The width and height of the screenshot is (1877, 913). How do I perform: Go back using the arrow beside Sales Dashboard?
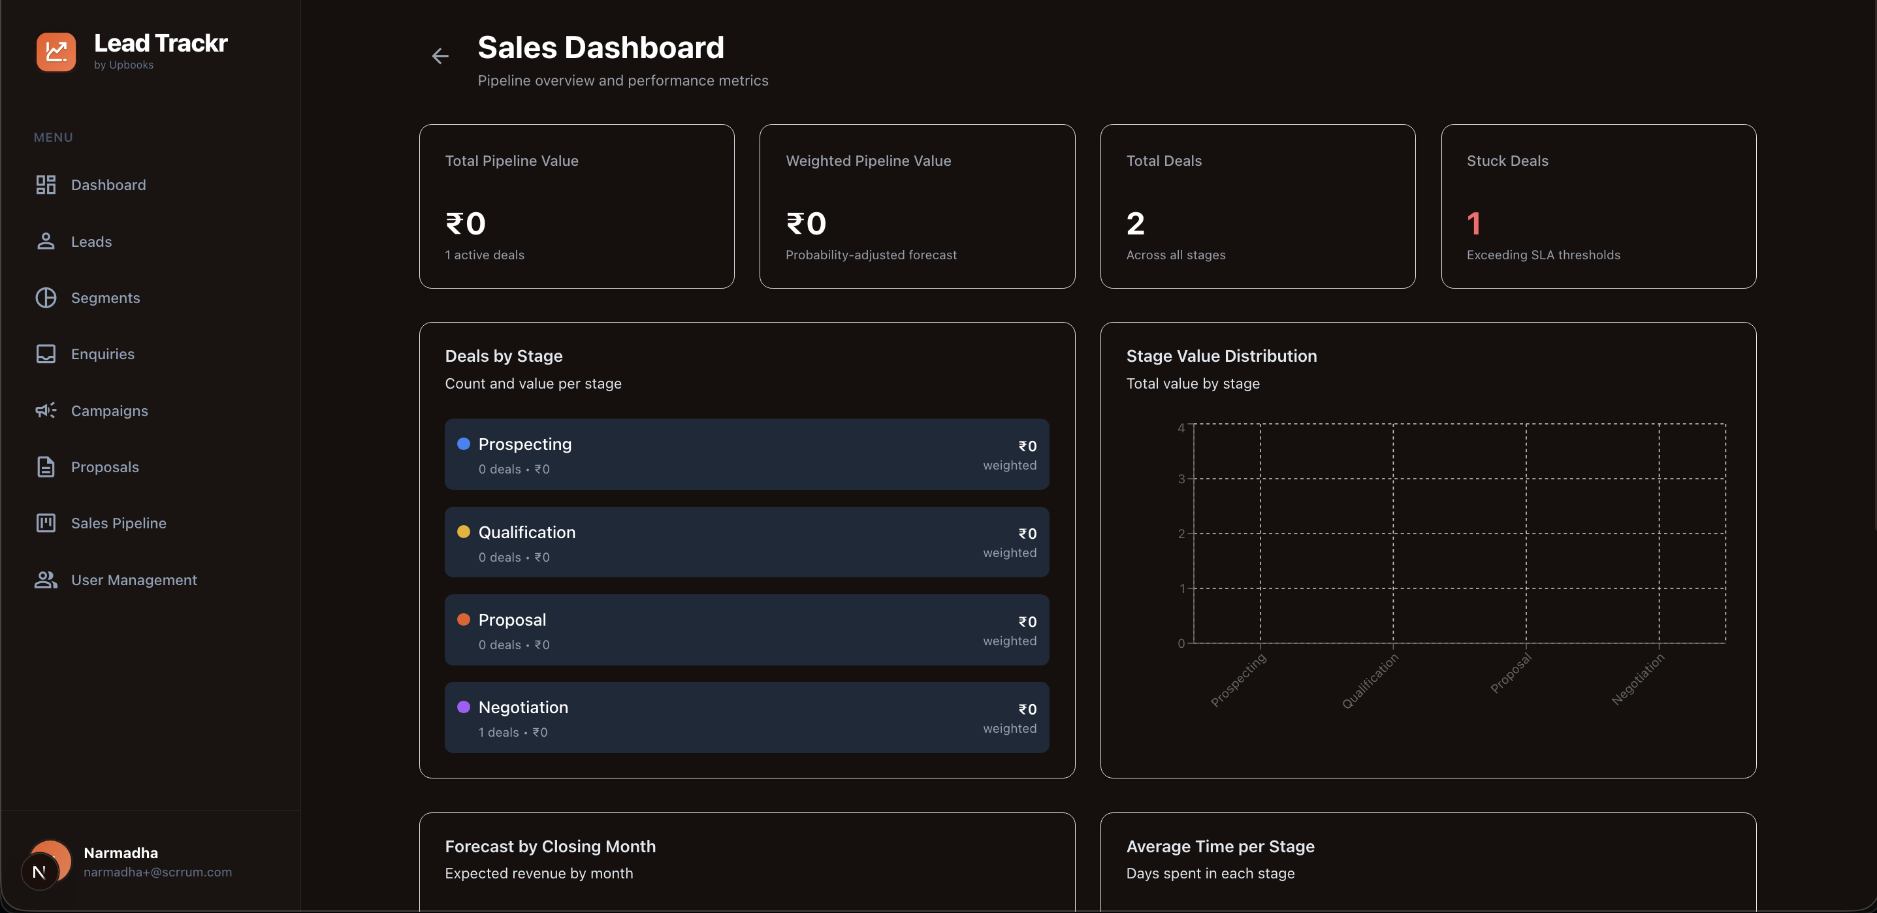[440, 56]
